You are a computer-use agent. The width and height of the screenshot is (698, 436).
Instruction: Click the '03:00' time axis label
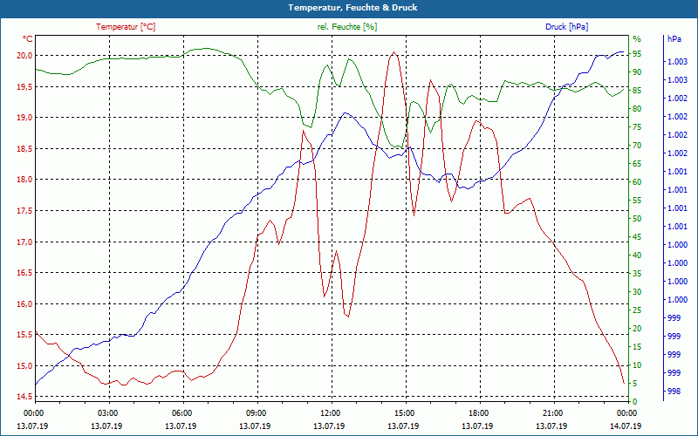pos(106,412)
